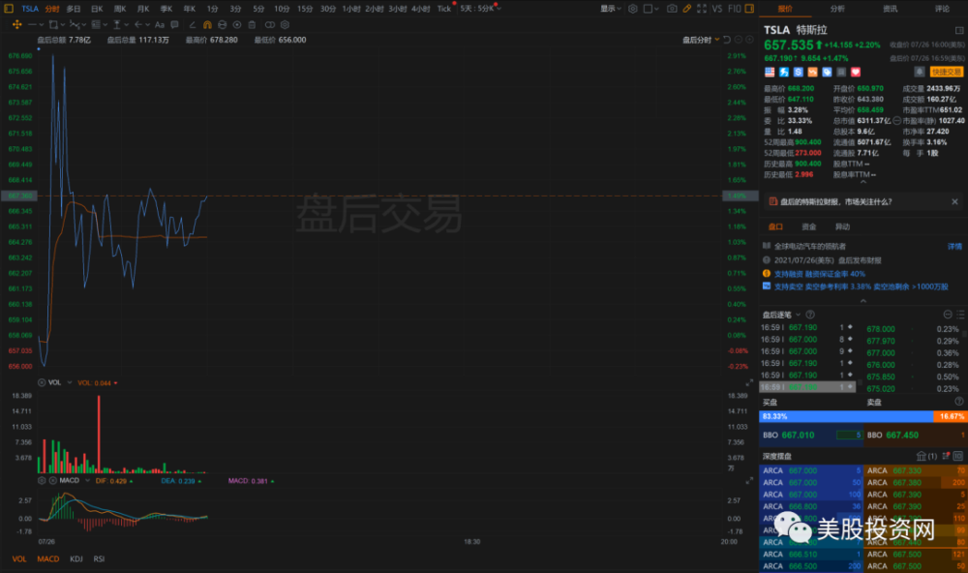Click the lightning quick-quote icon under TSLA
This screenshot has width=968, height=573.
(x=784, y=72)
